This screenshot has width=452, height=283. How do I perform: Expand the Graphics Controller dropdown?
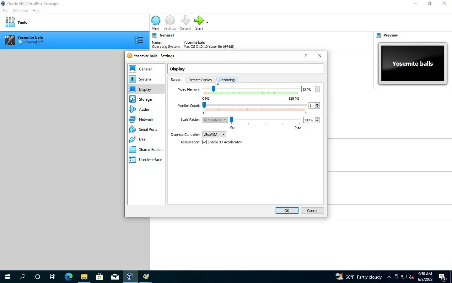click(214, 135)
